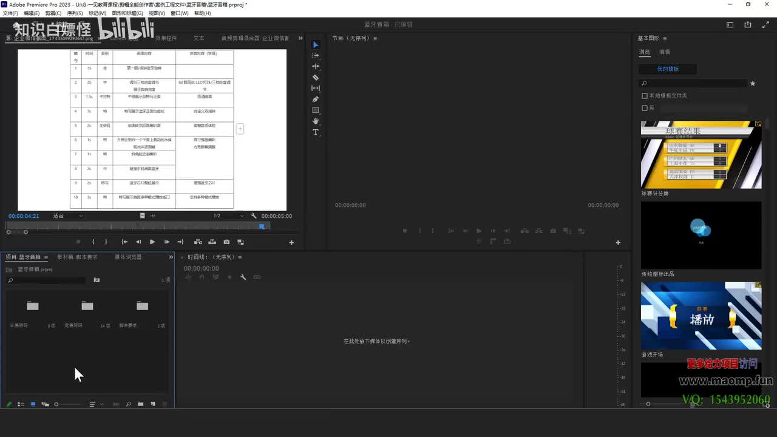Open playback resolution dropdown showing 1/2
This screenshot has width=777, height=437.
point(228,215)
